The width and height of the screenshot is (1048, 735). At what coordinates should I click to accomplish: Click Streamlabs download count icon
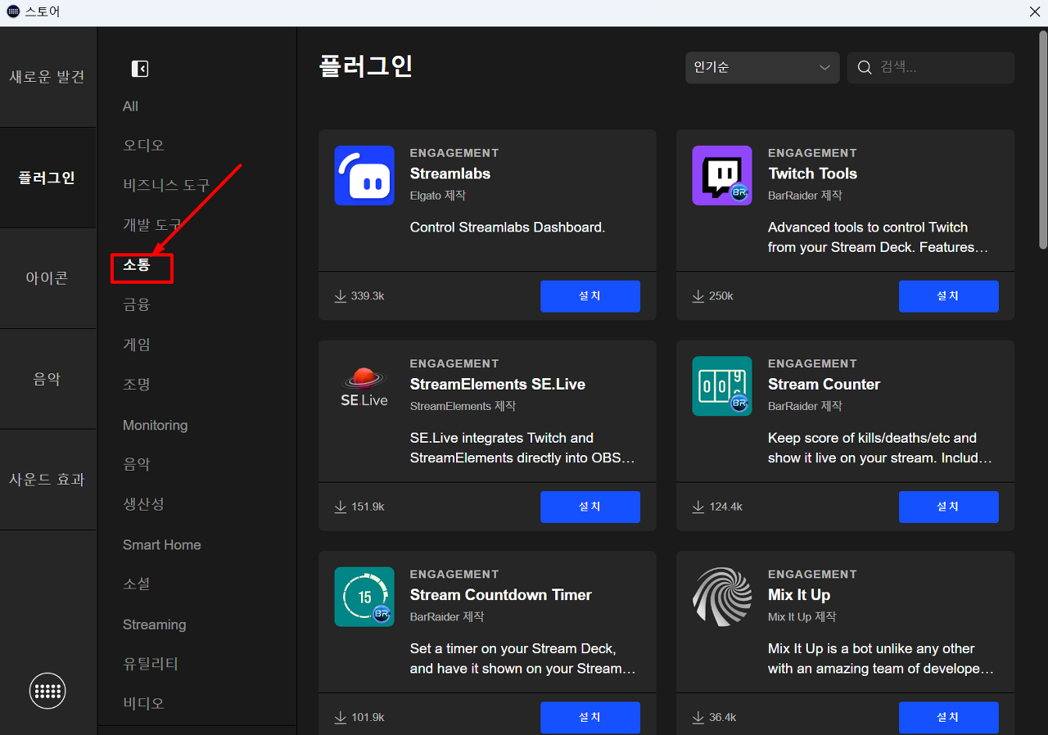coord(341,295)
